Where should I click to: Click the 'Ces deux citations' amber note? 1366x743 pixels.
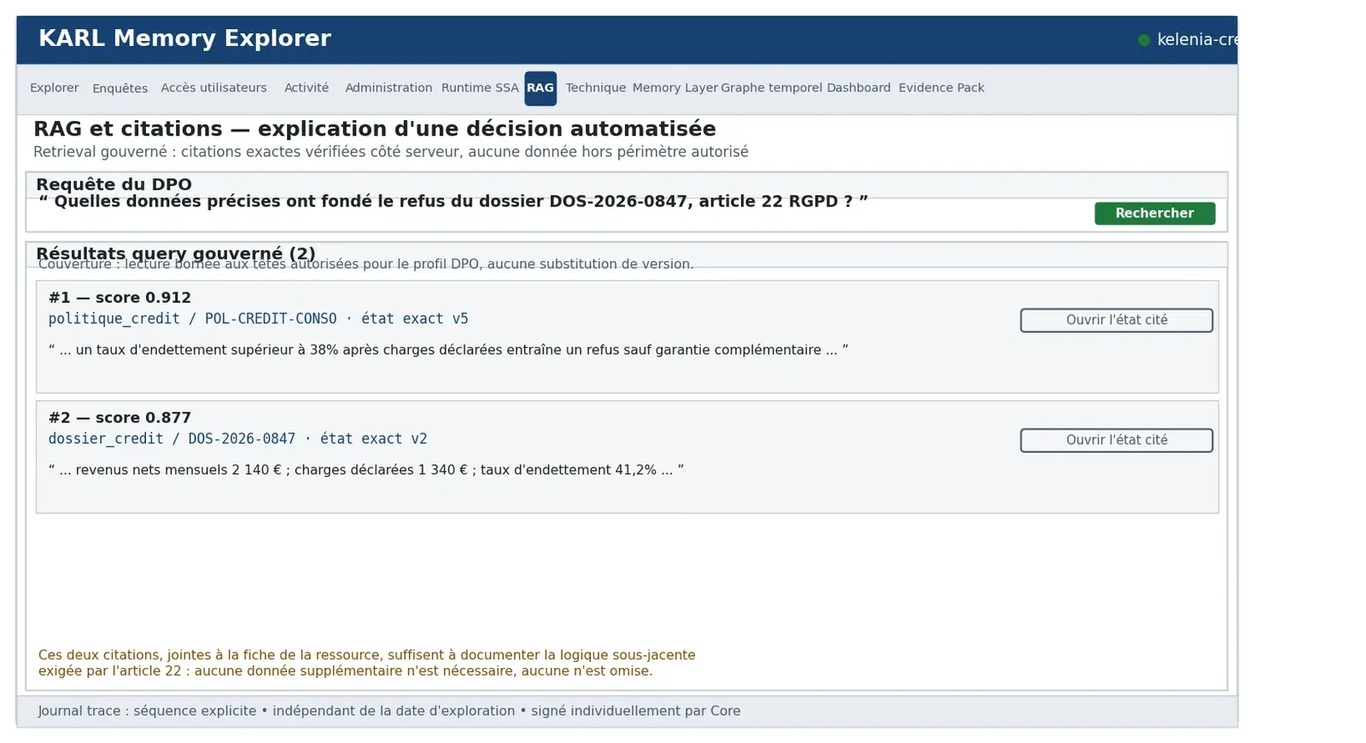click(367, 663)
